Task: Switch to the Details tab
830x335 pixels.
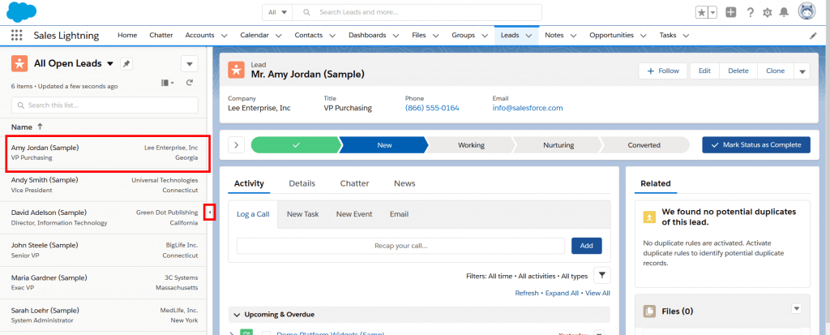Action: [x=302, y=183]
